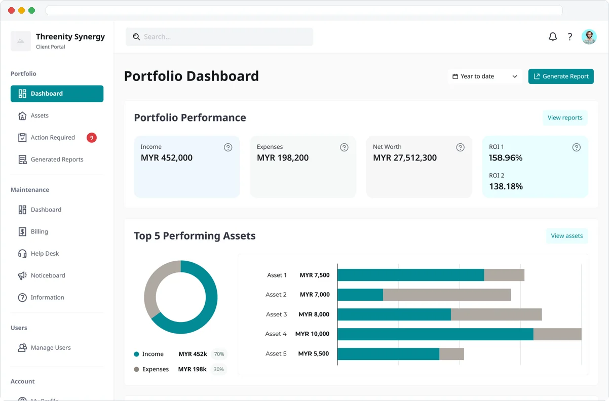
Task: Click the Assets house icon
Action: coord(22,115)
